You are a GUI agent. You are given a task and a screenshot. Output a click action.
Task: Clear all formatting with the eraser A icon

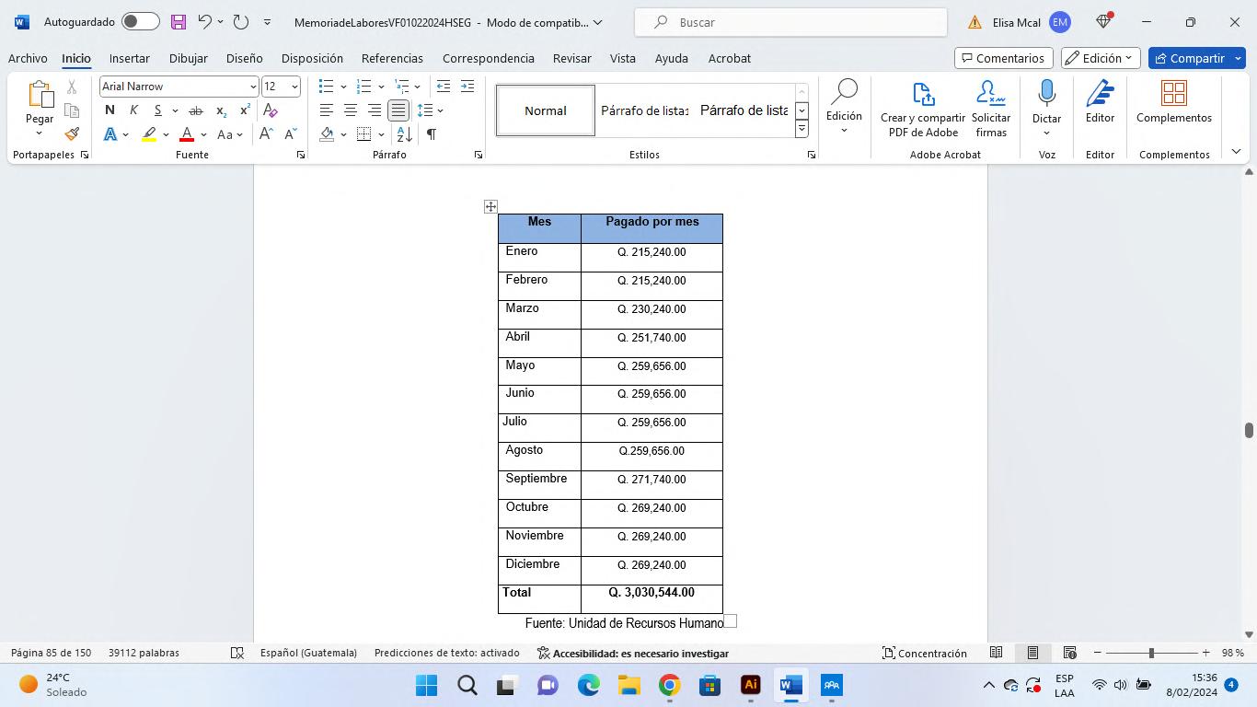coord(270,110)
